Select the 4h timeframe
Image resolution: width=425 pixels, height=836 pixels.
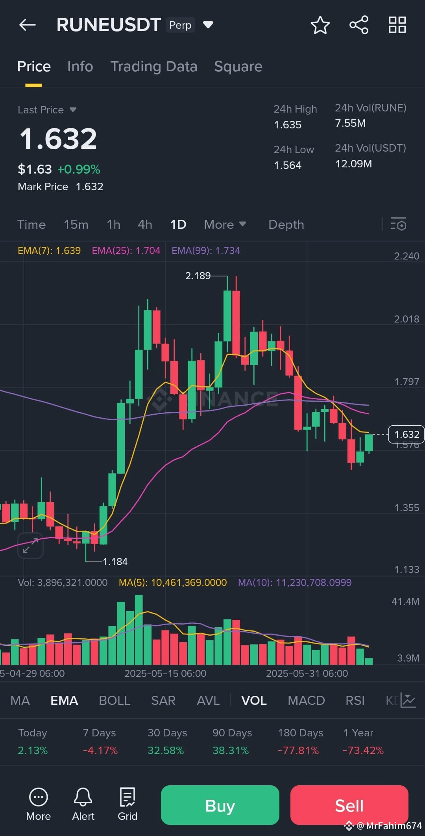coord(144,224)
